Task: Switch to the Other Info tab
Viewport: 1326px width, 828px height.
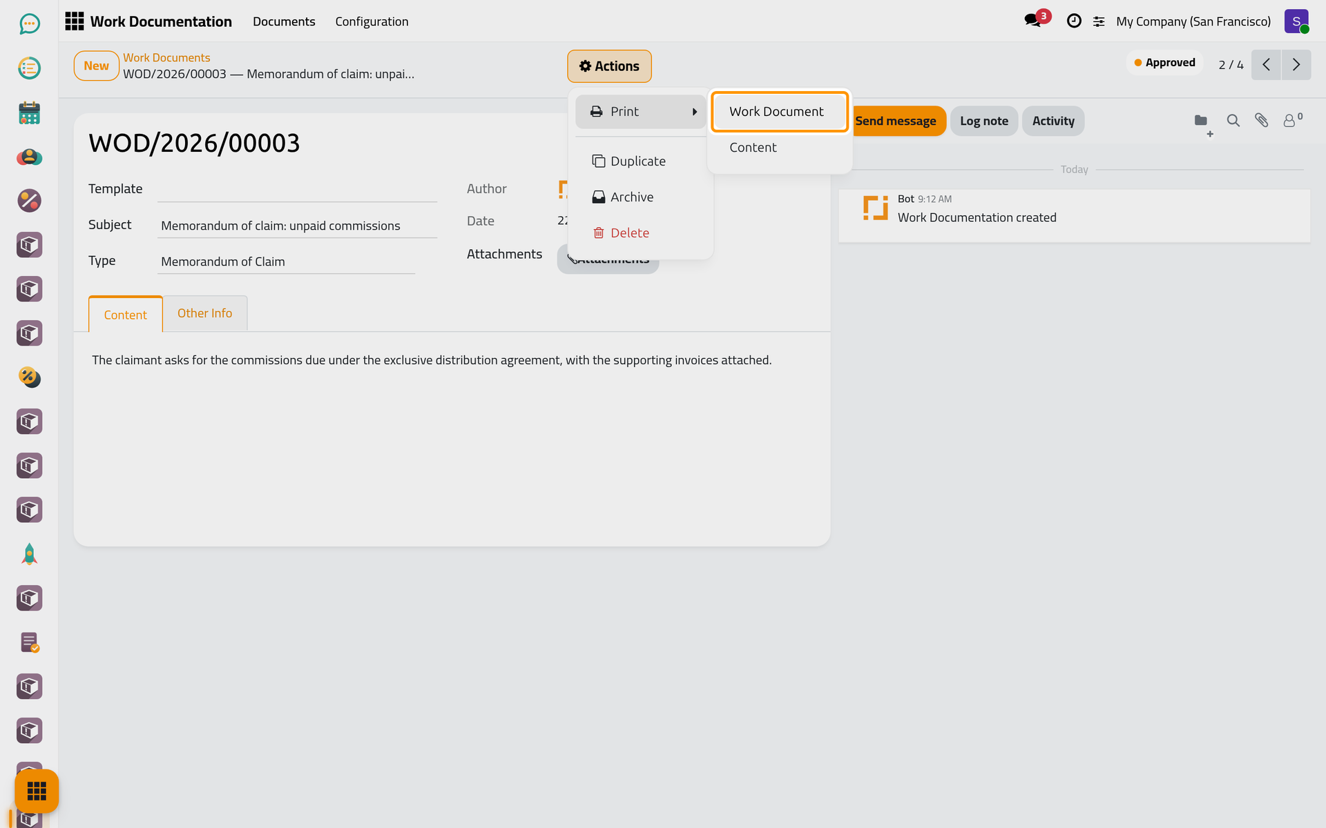Action: point(204,313)
